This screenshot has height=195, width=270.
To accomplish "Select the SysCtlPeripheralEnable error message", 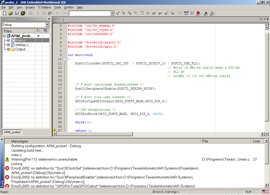I will click(x=102, y=179).
